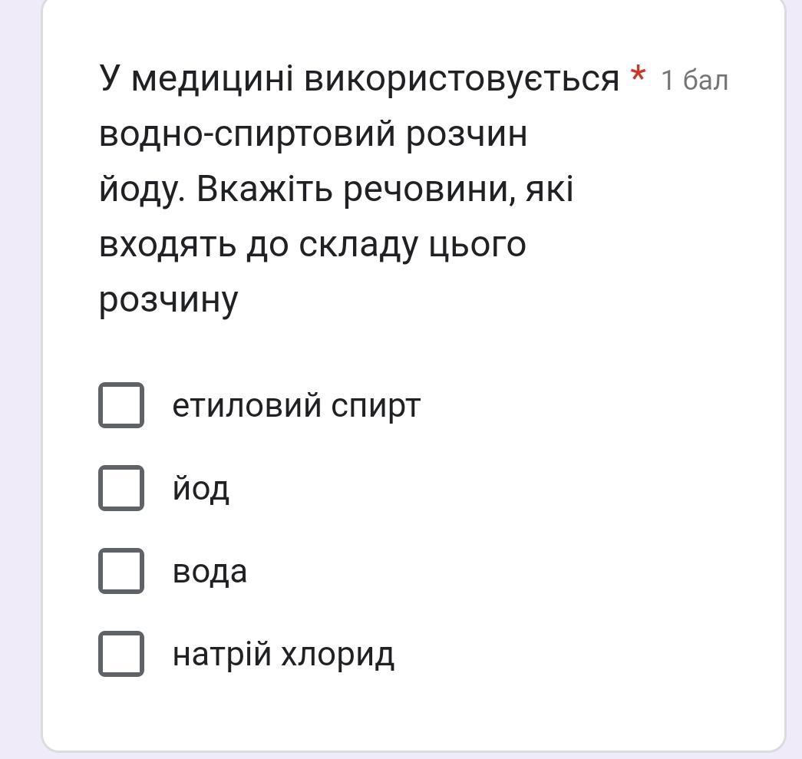The height and width of the screenshot is (759, 802).
Task: Tick the checkbox next to 'йод'
Action: point(121,488)
